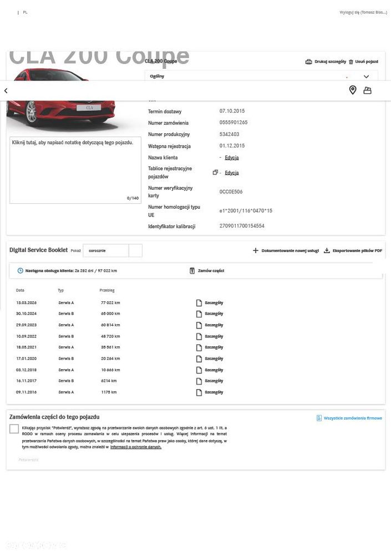Delete vehicle with Usuń pojazd
Image resolution: width=391 pixels, height=555 pixels.
363,62
